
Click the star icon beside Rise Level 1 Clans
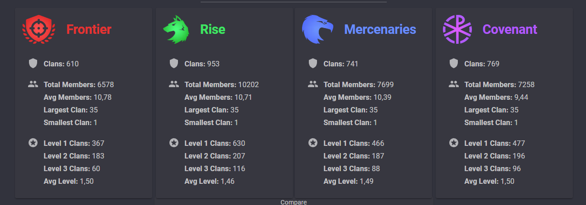point(173,143)
